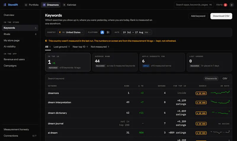Open the user avatar D menu
Image resolution: width=237 pixels, height=141 pixels.
[231, 5]
